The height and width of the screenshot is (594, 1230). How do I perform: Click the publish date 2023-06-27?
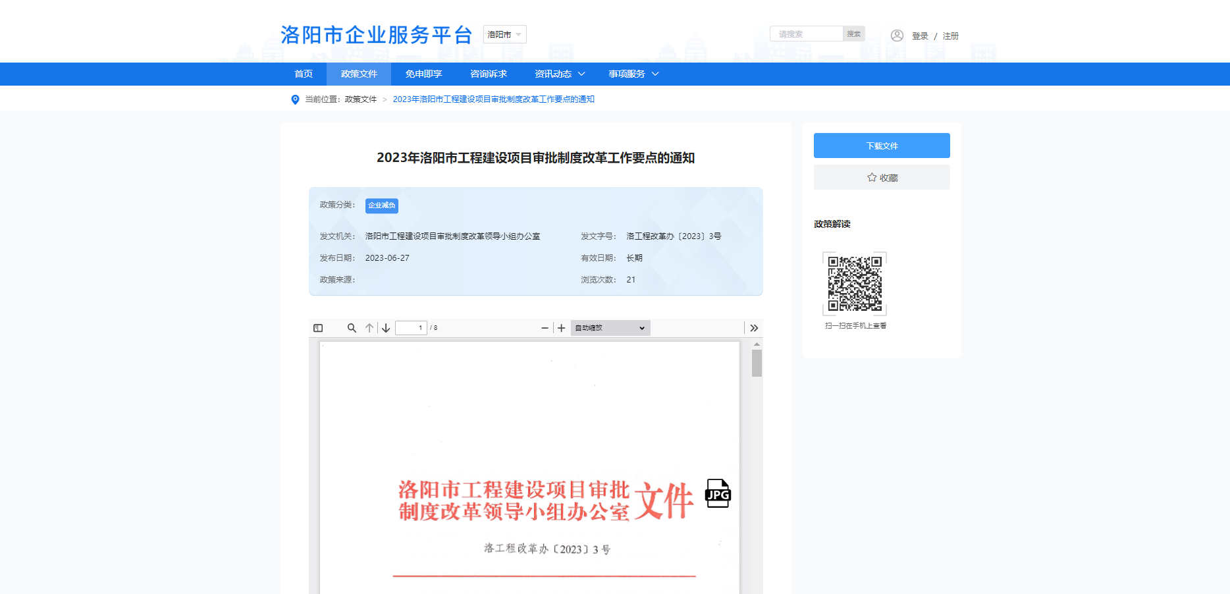tap(387, 258)
